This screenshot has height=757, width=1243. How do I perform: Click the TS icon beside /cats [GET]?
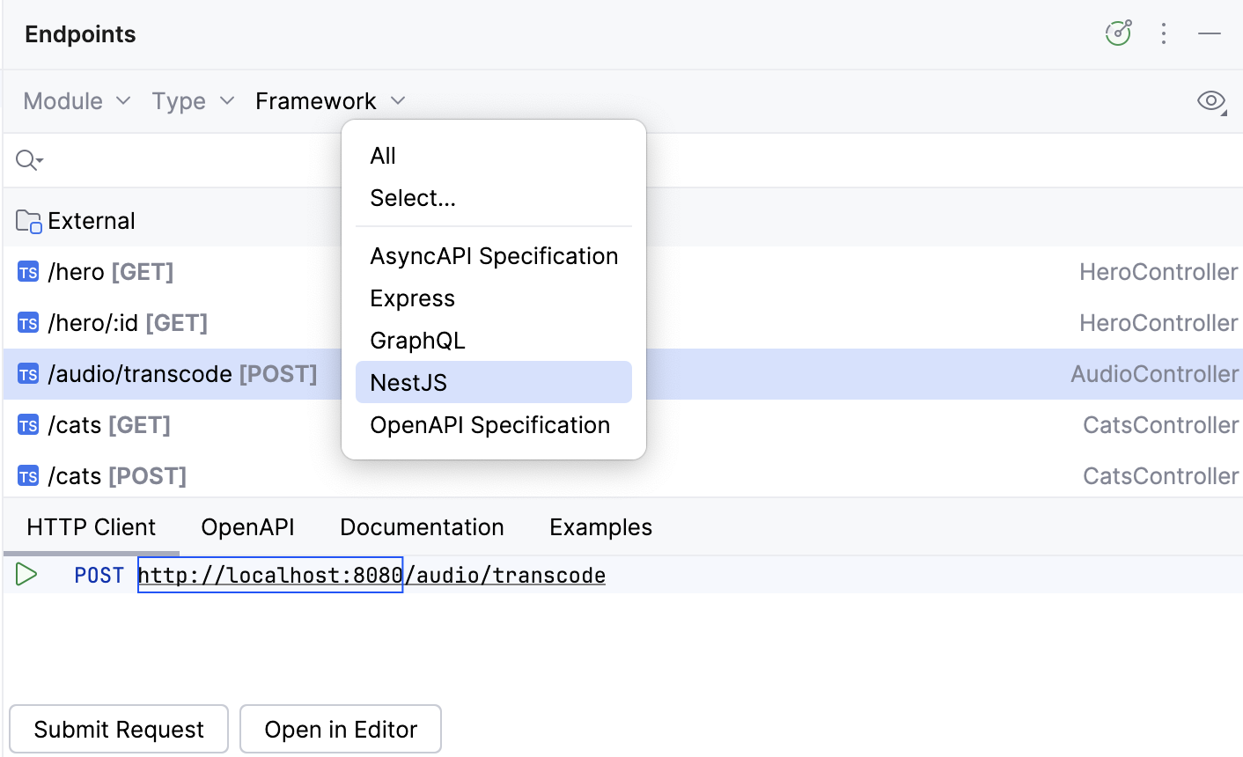[x=27, y=424]
